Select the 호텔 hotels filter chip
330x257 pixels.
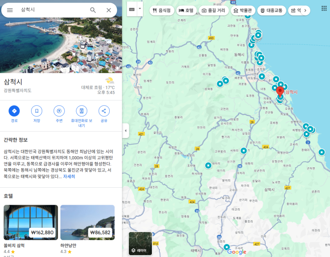click(x=186, y=10)
